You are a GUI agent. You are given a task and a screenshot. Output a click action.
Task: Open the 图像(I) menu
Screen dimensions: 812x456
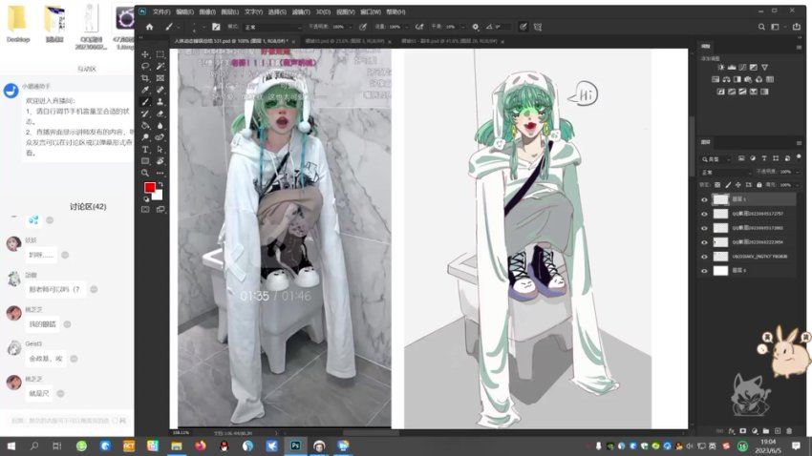pyautogui.click(x=207, y=11)
